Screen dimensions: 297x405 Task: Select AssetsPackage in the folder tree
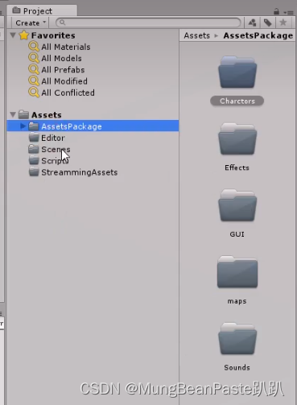point(93,126)
